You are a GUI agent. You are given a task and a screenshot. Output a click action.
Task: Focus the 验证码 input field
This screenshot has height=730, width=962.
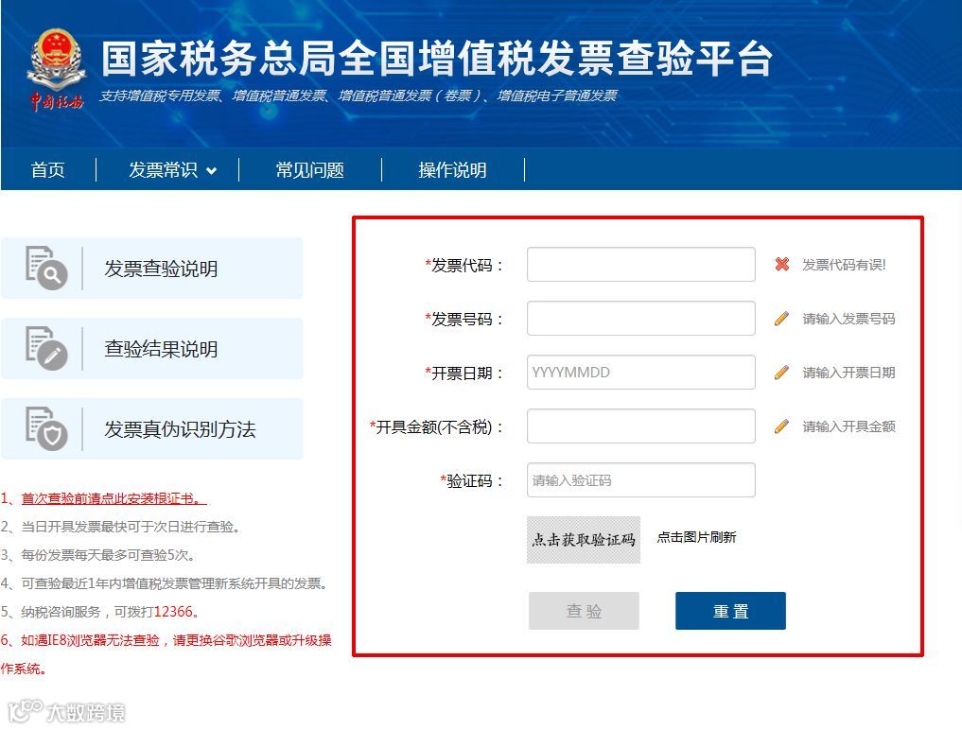641,480
